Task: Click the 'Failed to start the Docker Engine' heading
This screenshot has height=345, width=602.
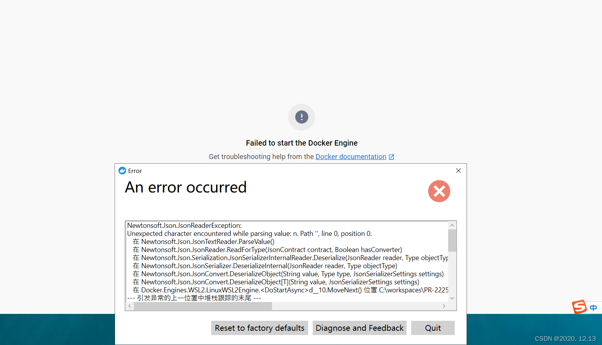Action: [302, 143]
